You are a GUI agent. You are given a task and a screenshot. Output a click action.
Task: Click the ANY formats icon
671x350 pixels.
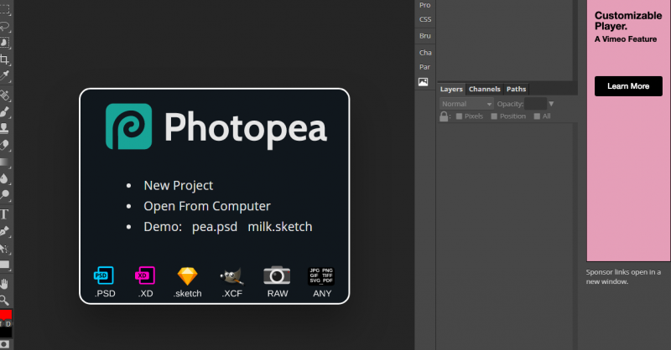pos(321,276)
